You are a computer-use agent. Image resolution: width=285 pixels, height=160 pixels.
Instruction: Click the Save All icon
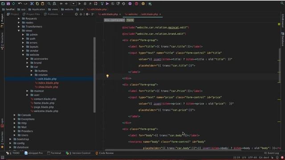tap(8, 4)
